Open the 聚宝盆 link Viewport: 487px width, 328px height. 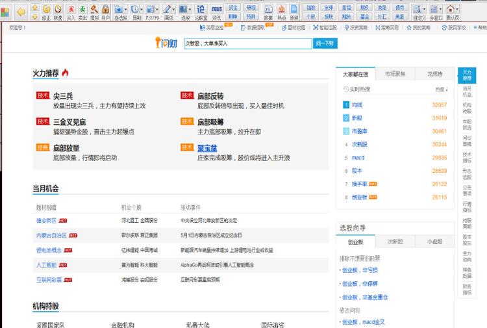[207, 148]
